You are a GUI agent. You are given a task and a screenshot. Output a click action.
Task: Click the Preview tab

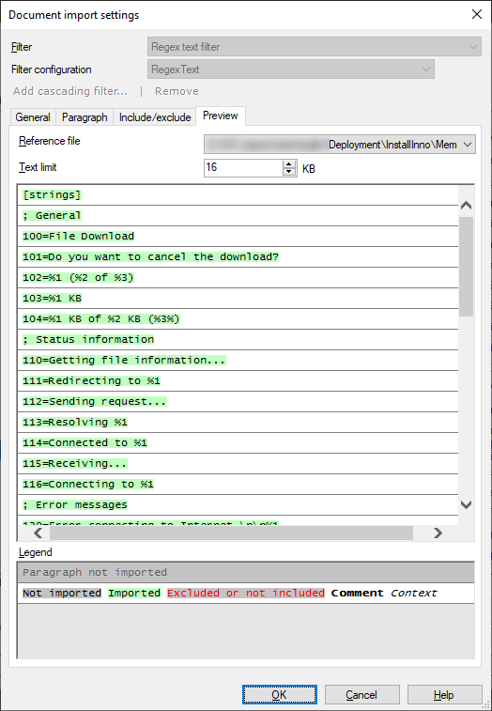pyautogui.click(x=221, y=116)
